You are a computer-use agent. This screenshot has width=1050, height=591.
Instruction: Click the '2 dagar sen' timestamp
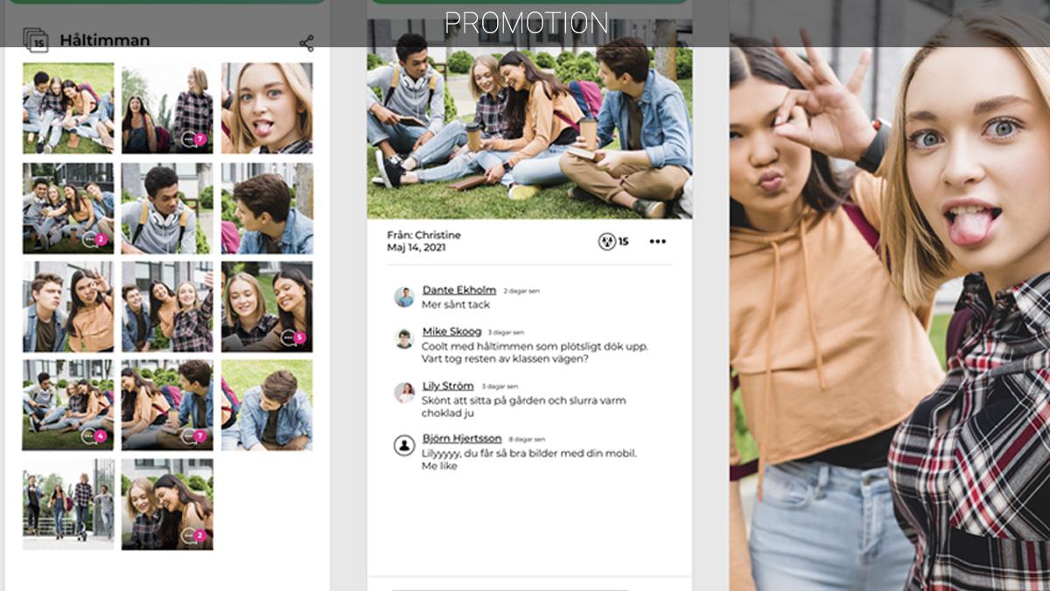coord(521,291)
